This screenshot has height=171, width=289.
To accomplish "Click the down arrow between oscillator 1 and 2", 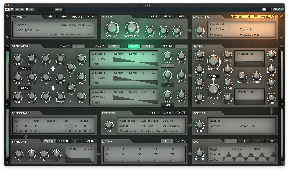I will coord(53,69).
